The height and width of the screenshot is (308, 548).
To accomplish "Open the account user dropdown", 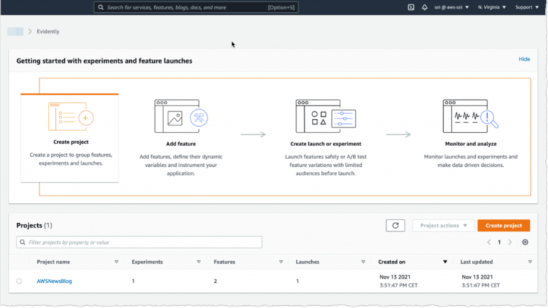I will coord(451,7).
